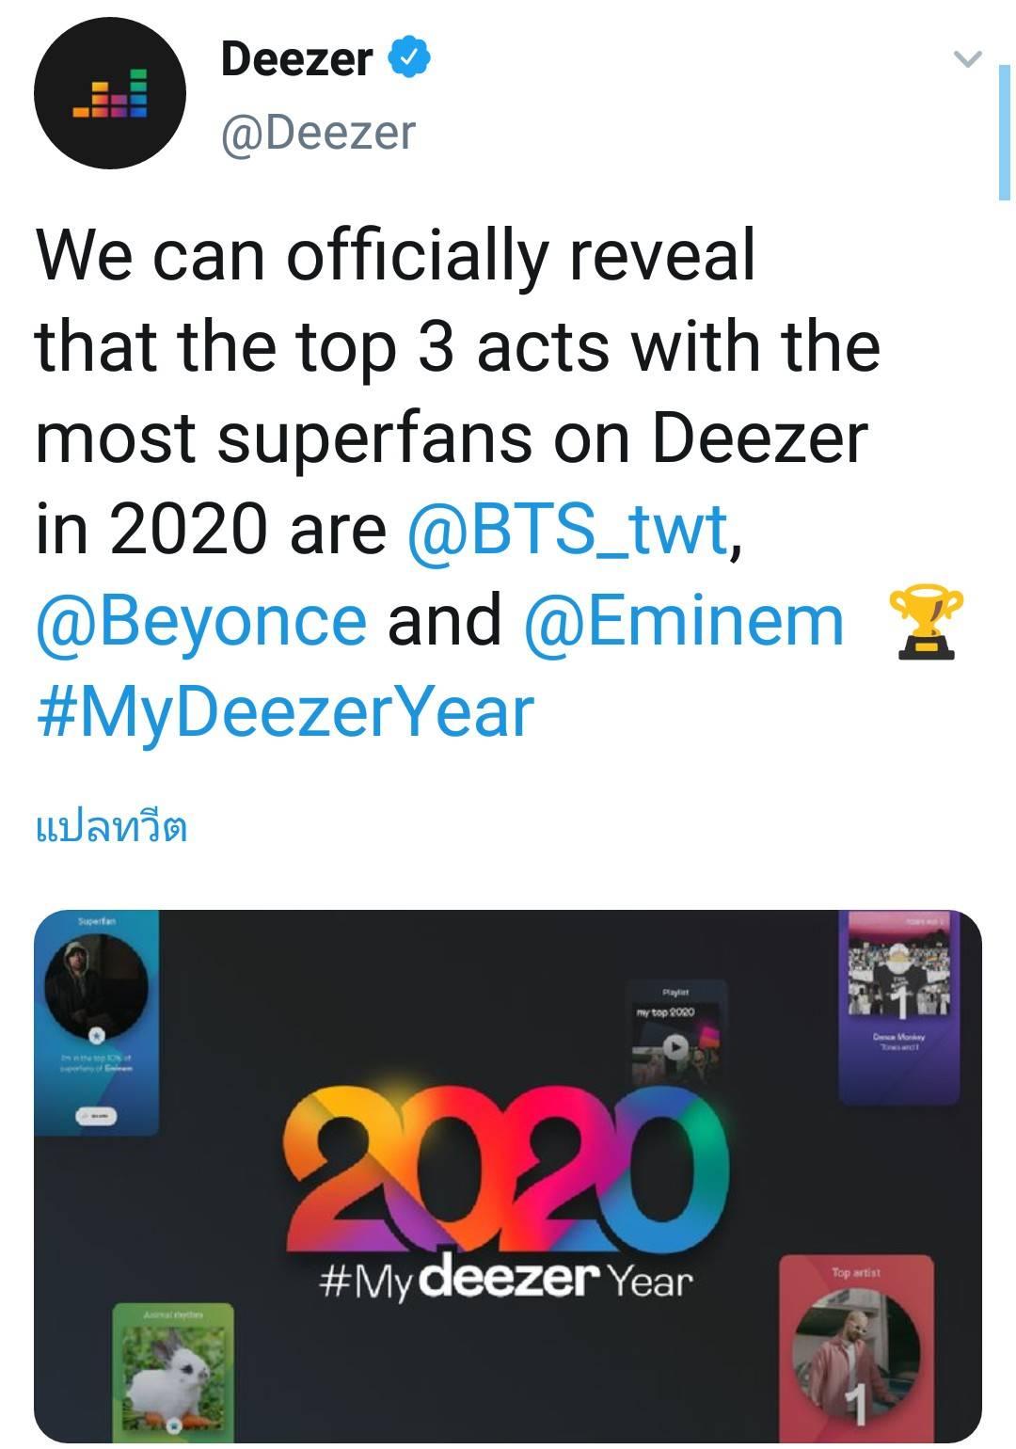Click the blue scrollbar on right edge
The width and height of the screenshot is (1016, 1449).
tap(1004, 132)
